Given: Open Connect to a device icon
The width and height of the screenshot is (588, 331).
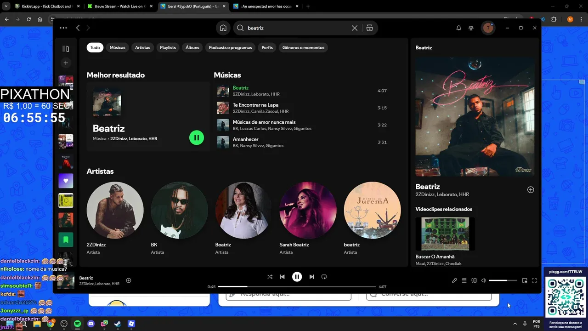Looking at the screenshot, I should [x=474, y=280].
